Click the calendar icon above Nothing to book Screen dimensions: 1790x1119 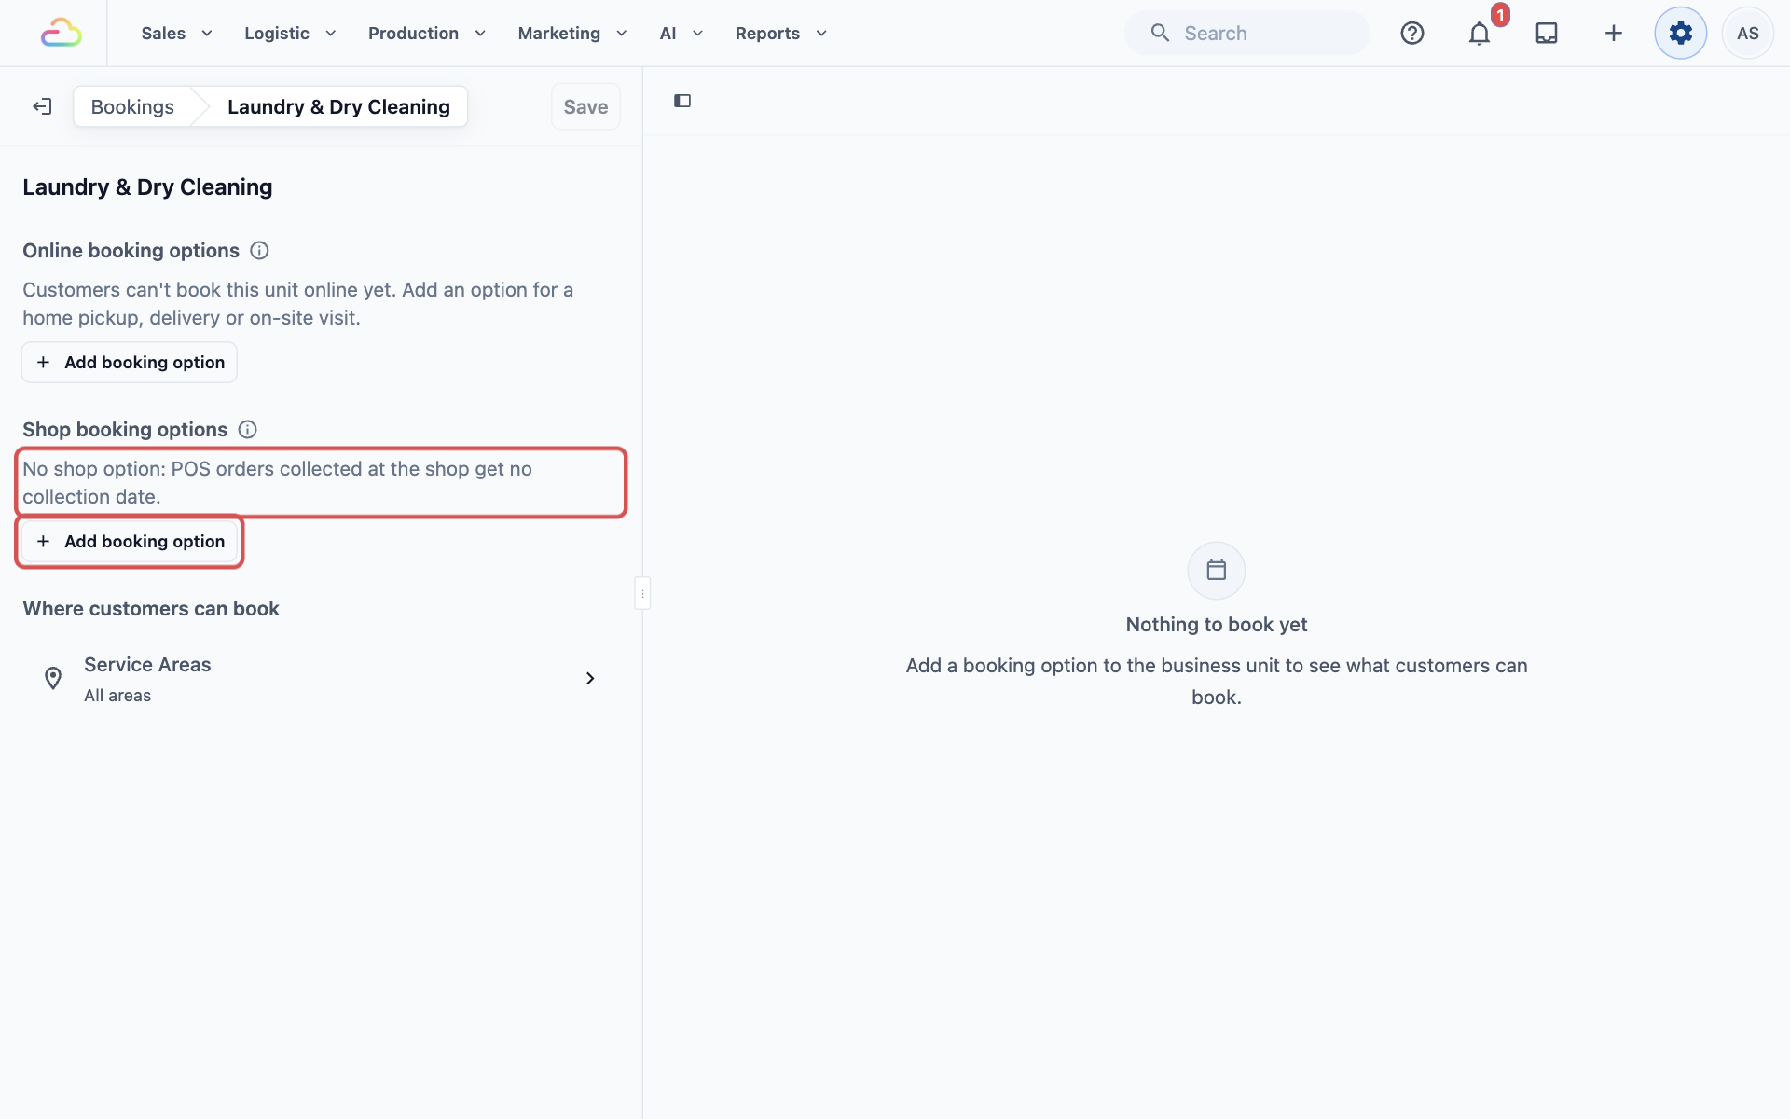click(1217, 570)
